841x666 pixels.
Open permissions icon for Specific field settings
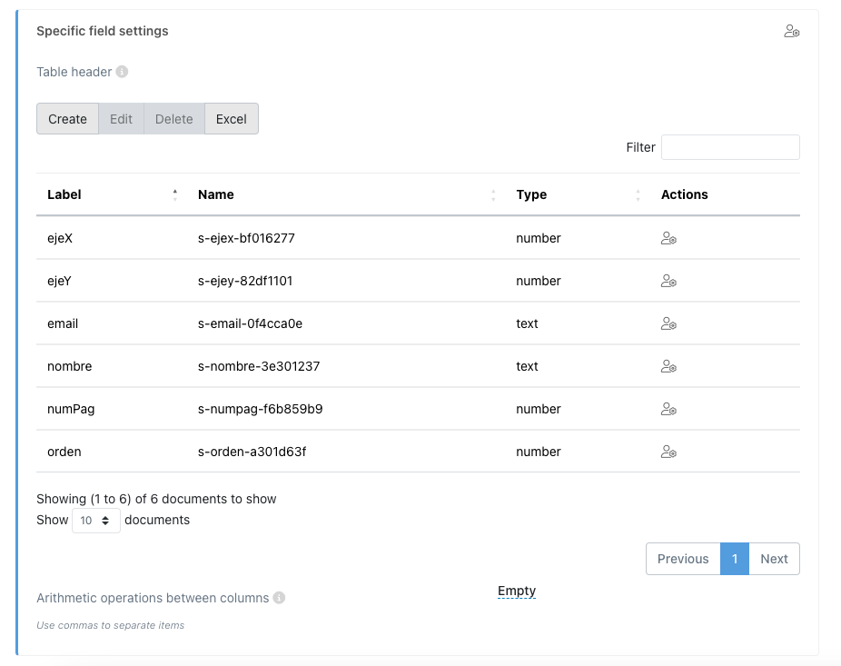click(x=792, y=31)
